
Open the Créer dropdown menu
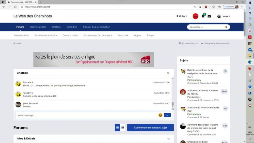[x=182, y=16]
